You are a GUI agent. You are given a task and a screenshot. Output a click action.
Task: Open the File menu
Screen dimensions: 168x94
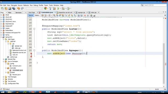[x=1, y=5]
